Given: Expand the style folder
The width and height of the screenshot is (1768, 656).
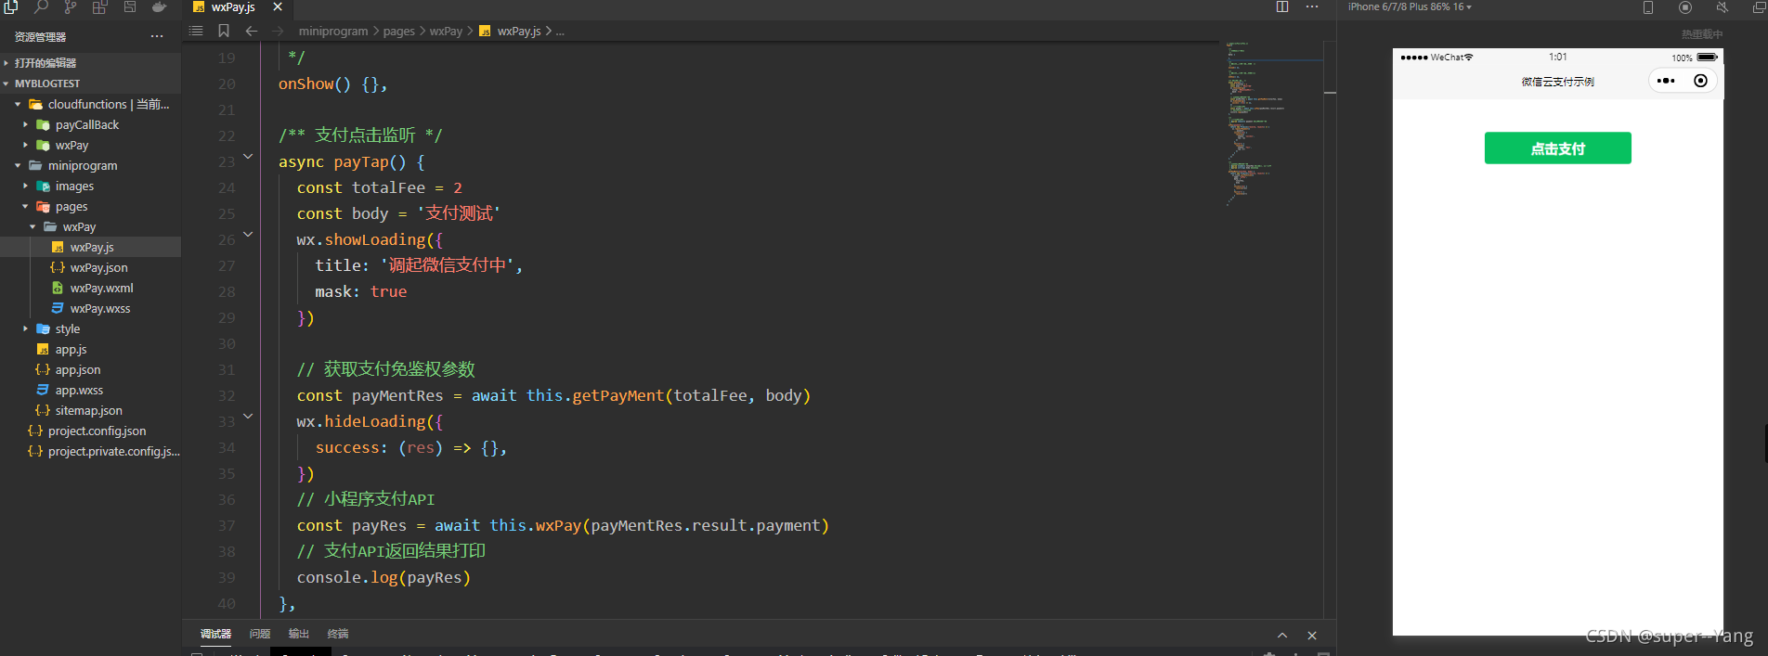Looking at the screenshot, I should (x=91, y=328).
